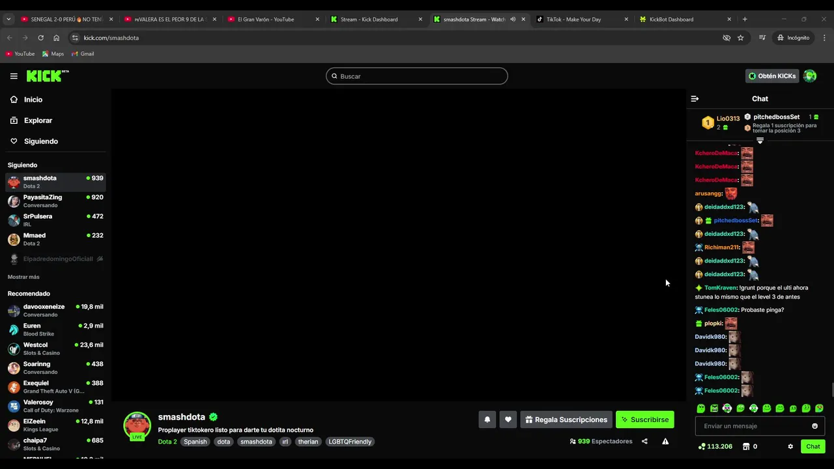
Task: Expand the gift leaderboard in chat
Action: 760,141
